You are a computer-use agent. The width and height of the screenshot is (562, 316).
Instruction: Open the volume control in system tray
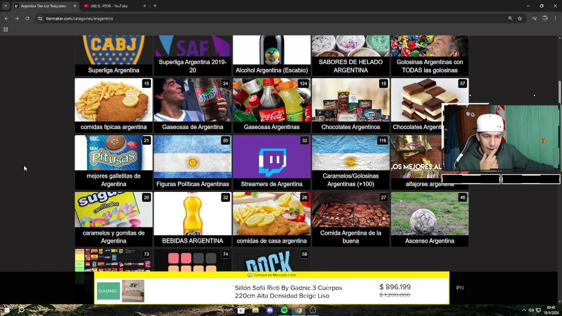point(531,310)
